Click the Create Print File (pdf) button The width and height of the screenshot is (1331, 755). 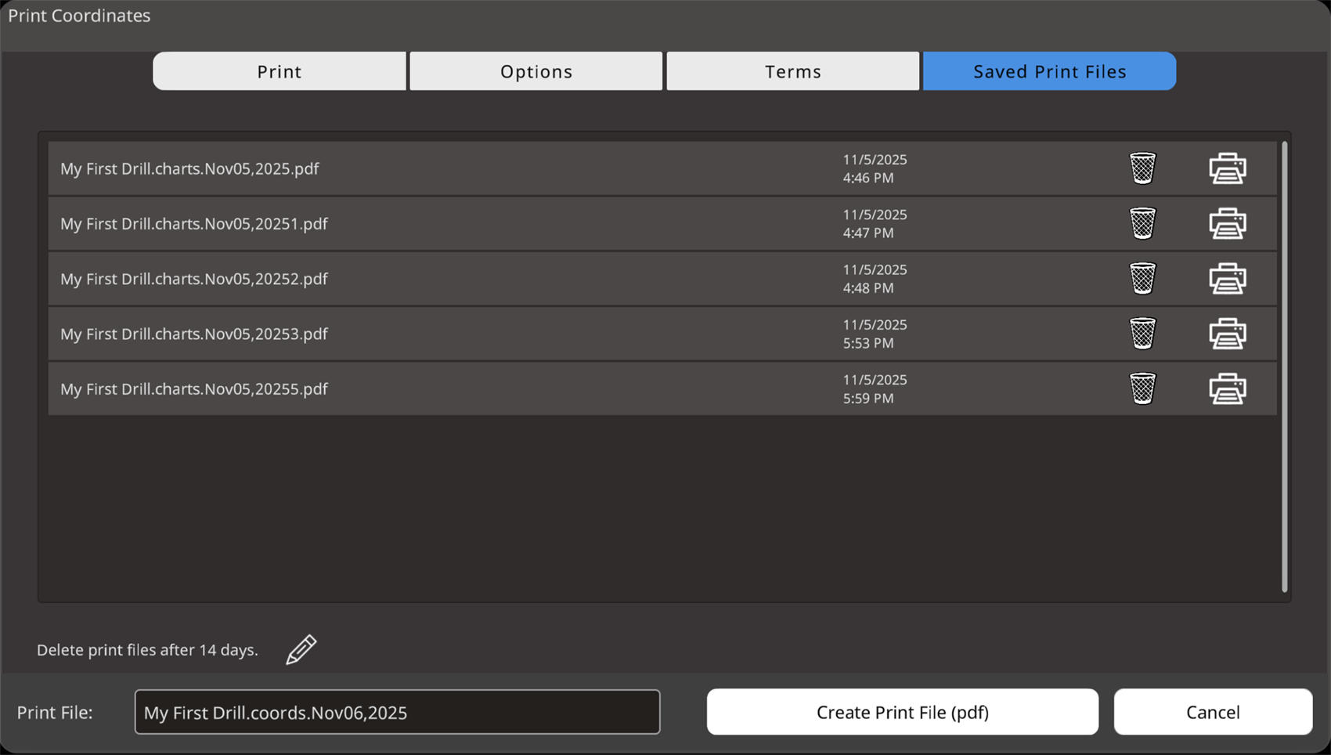coord(902,712)
